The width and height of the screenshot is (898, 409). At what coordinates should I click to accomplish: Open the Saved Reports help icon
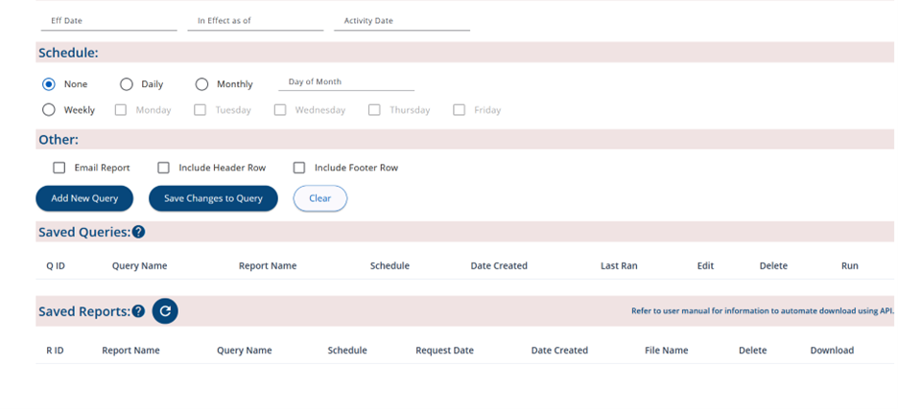click(138, 311)
